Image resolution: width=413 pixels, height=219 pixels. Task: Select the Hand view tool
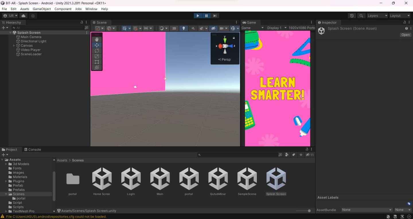pyautogui.click(x=97, y=39)
